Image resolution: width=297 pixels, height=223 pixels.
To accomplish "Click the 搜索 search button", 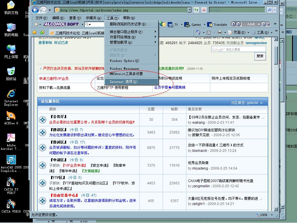I will pos(260,56).
